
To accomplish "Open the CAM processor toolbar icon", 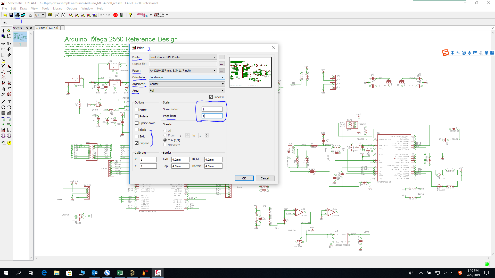I will click(23, 15).
